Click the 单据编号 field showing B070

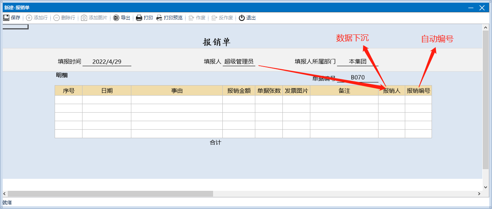click(x=357, y=77)
